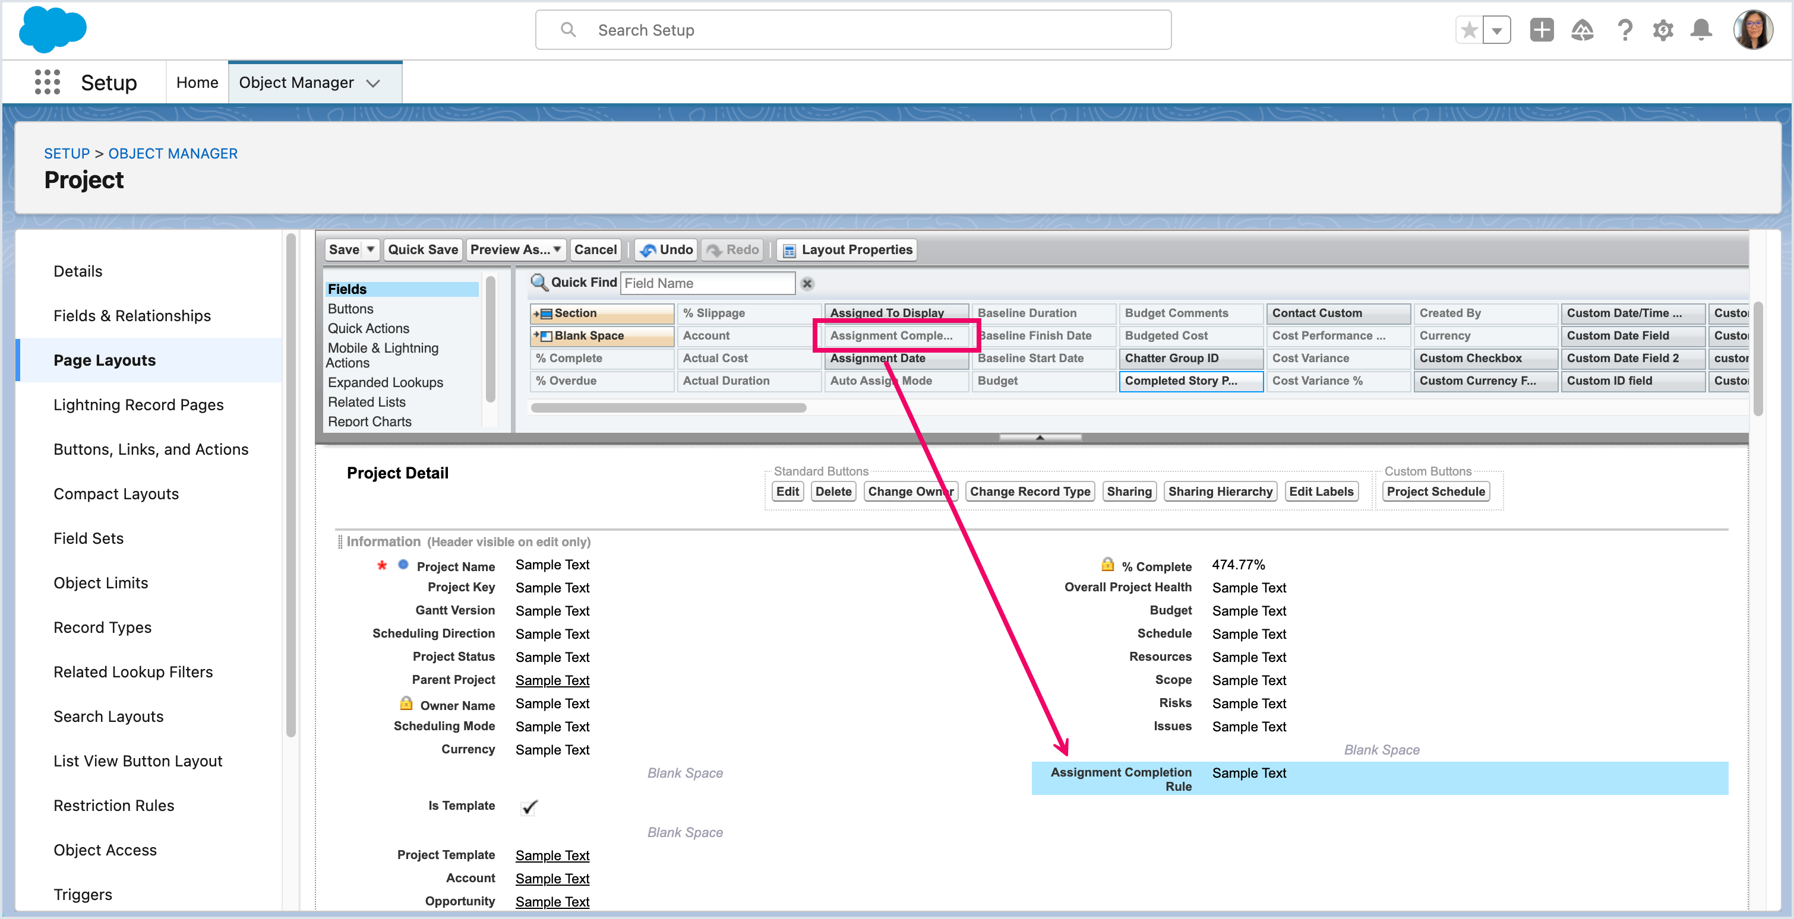Screen dimensions: 1794x919
Task: Click the OBJECT MANAGER breadcrumb link
Action: [173, 153]
